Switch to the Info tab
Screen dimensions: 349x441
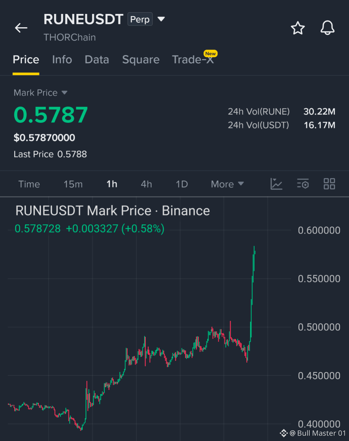point(62,60)
